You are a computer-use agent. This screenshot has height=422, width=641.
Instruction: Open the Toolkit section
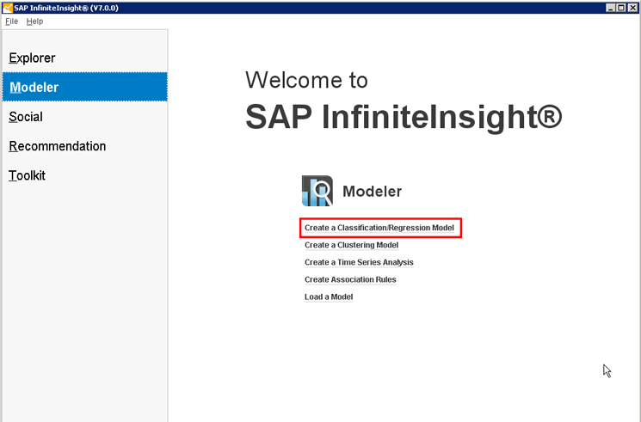tap(28, 175)
